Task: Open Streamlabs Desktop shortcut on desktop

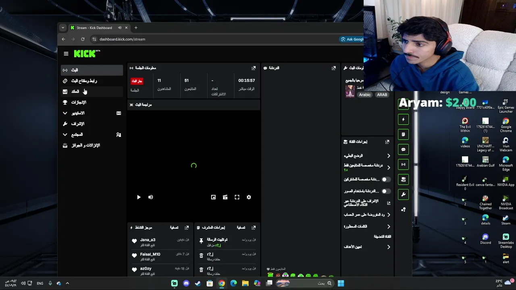Action: tap(506, 240)
